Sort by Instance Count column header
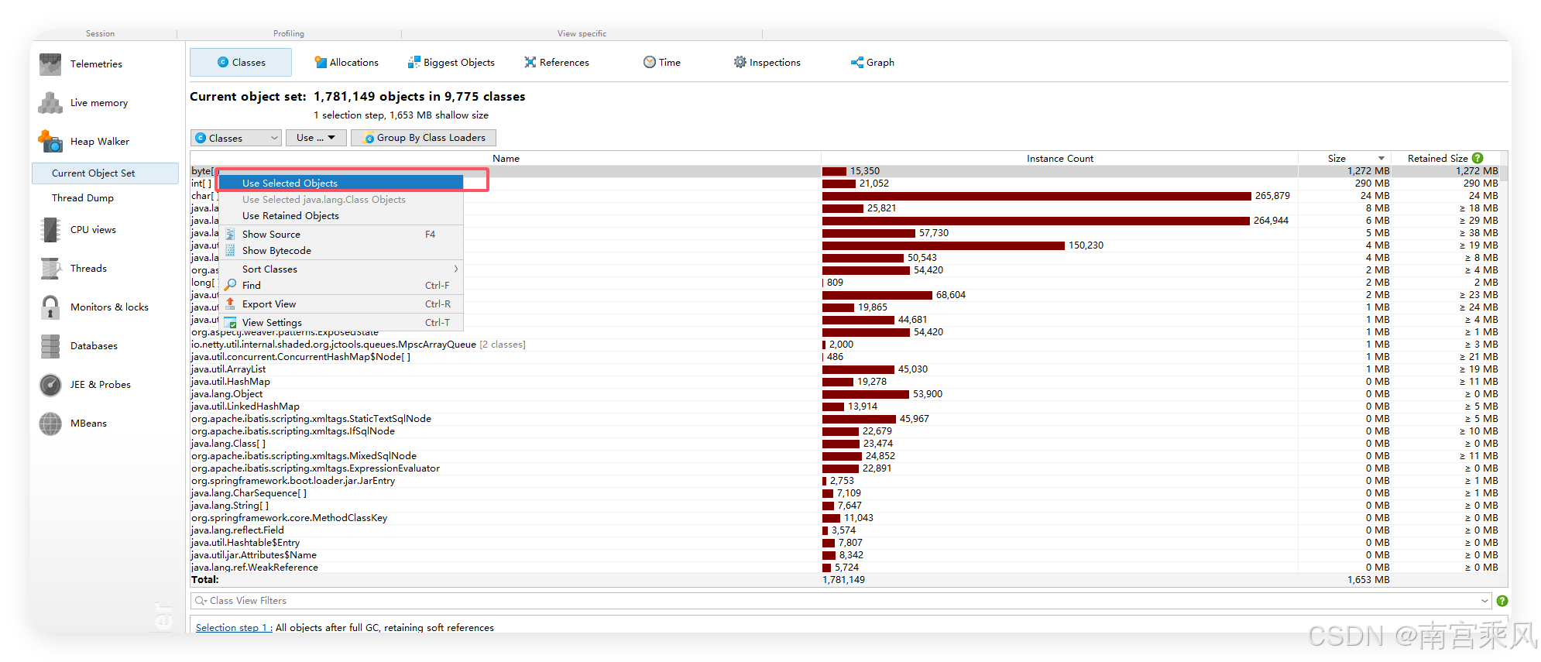 pyautogui.click(x=1059, y=158)
